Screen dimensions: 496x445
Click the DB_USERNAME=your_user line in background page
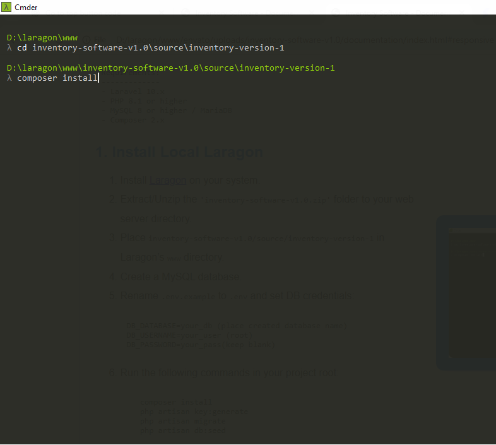(189, 335)
